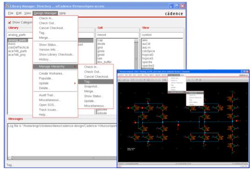Viewport: 251px width, 170px height.
Task: Click the Cell field showing nmos4
Action: pyautogui.click(x=117, y=35)
